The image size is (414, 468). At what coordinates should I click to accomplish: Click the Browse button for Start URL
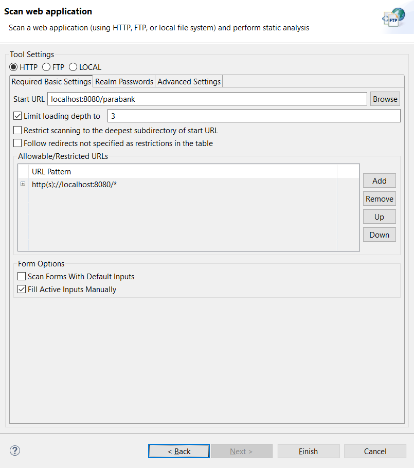[385, 99]
